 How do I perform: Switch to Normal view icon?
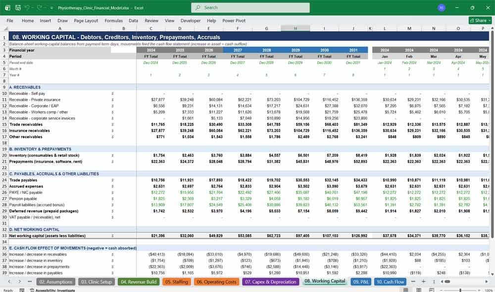pos(406,290)
